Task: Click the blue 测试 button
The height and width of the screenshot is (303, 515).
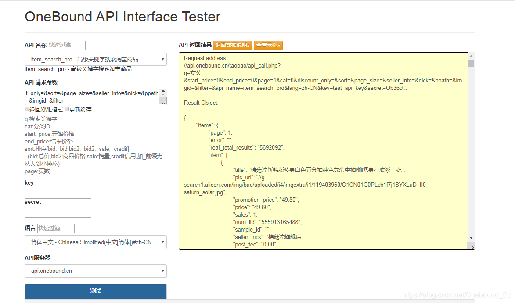Action: tap(96, 291)
